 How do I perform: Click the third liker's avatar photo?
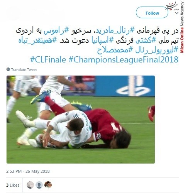48,185
